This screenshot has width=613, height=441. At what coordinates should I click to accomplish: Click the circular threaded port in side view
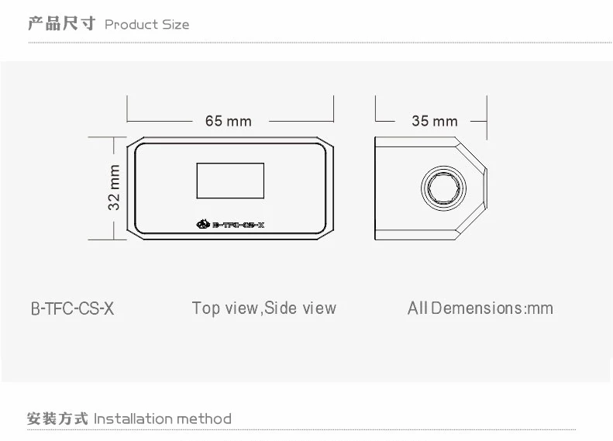pos(443,188)
